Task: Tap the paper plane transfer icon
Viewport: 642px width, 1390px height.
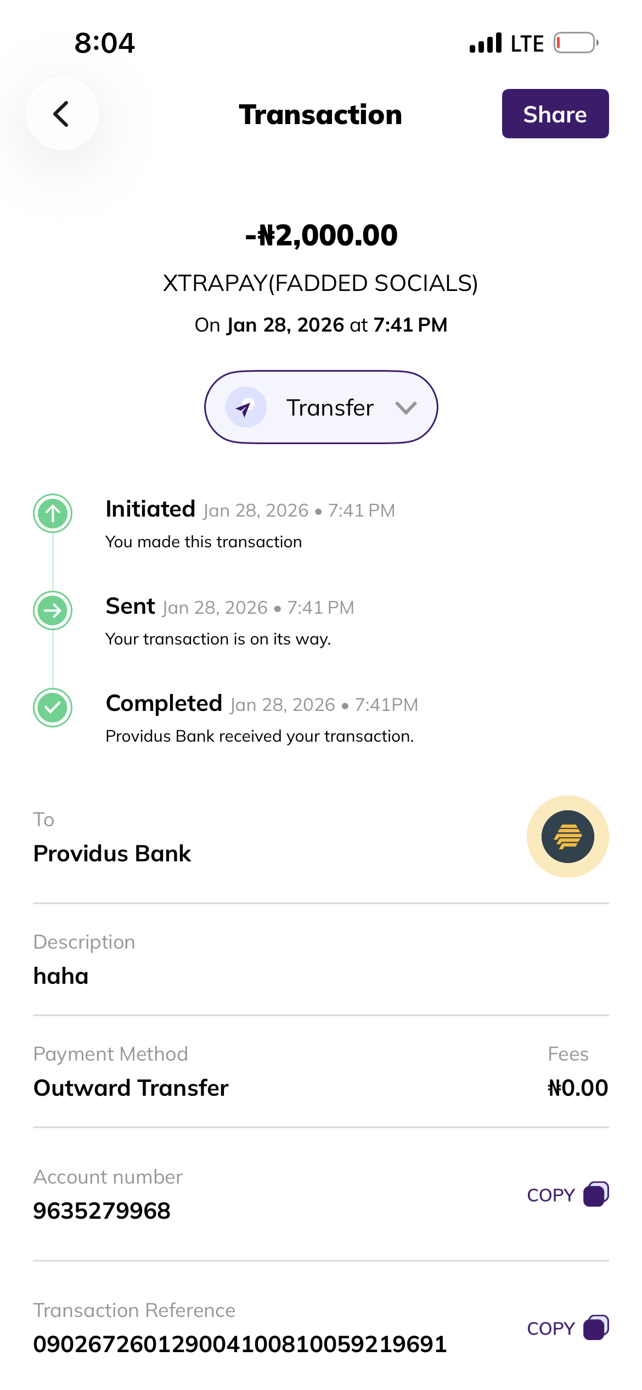Action: (x=246, y=407)
